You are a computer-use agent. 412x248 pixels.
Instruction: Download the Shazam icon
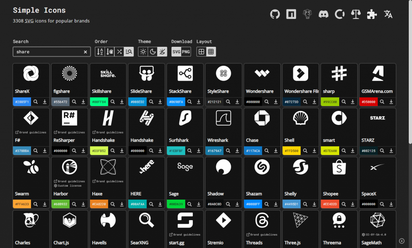[x=276, y=204]
